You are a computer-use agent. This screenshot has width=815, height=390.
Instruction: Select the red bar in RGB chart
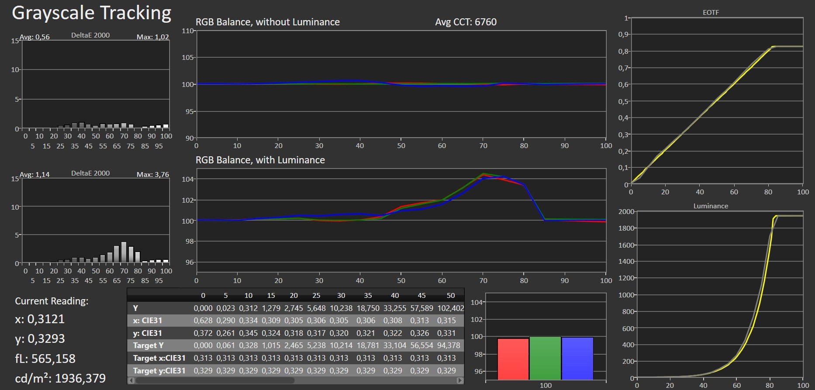(513, 359)
